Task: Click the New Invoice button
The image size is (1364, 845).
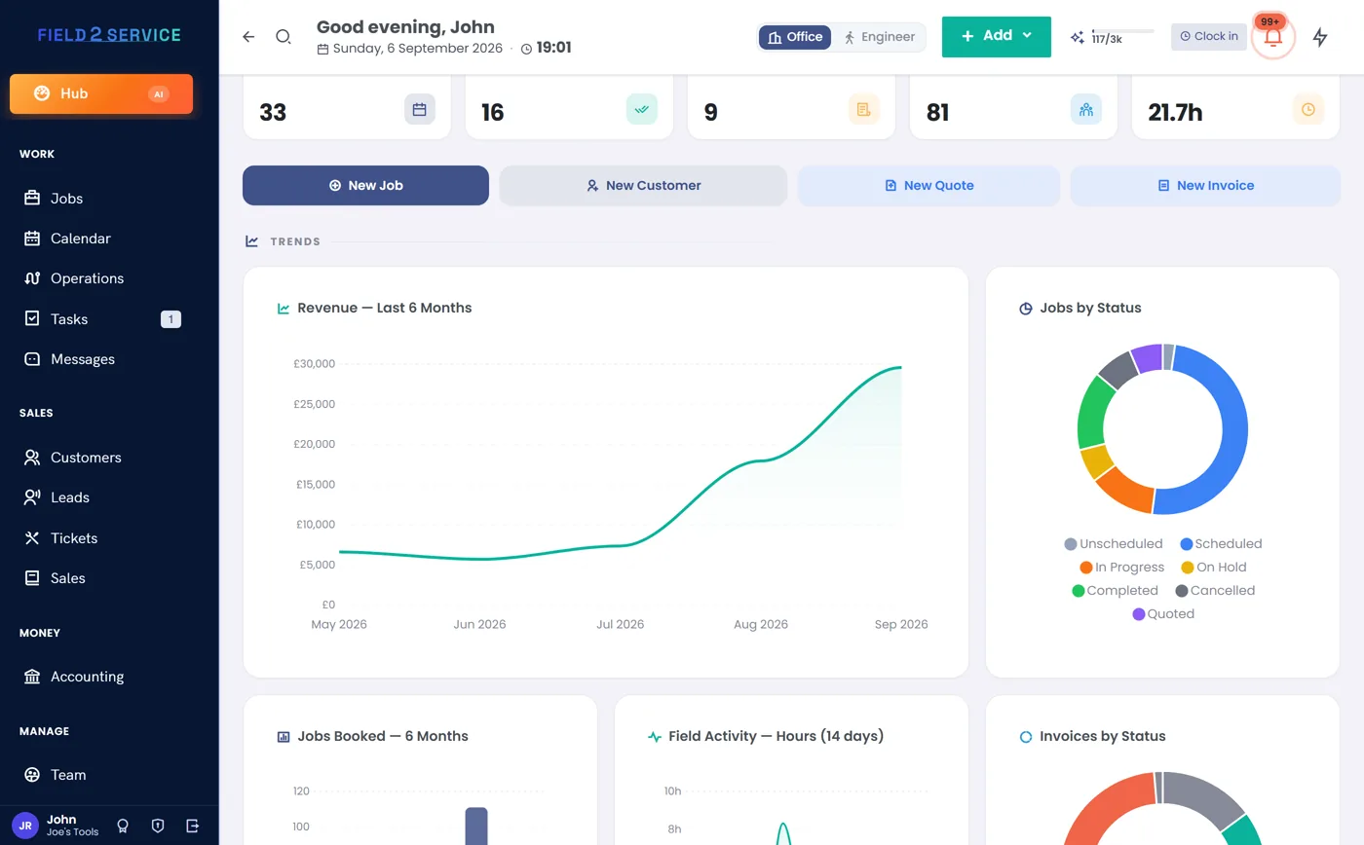Action: 1205,185
